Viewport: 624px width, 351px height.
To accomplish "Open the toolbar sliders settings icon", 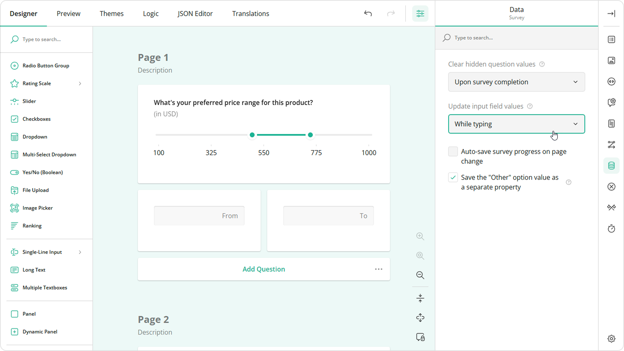I will tap(420, 13).
